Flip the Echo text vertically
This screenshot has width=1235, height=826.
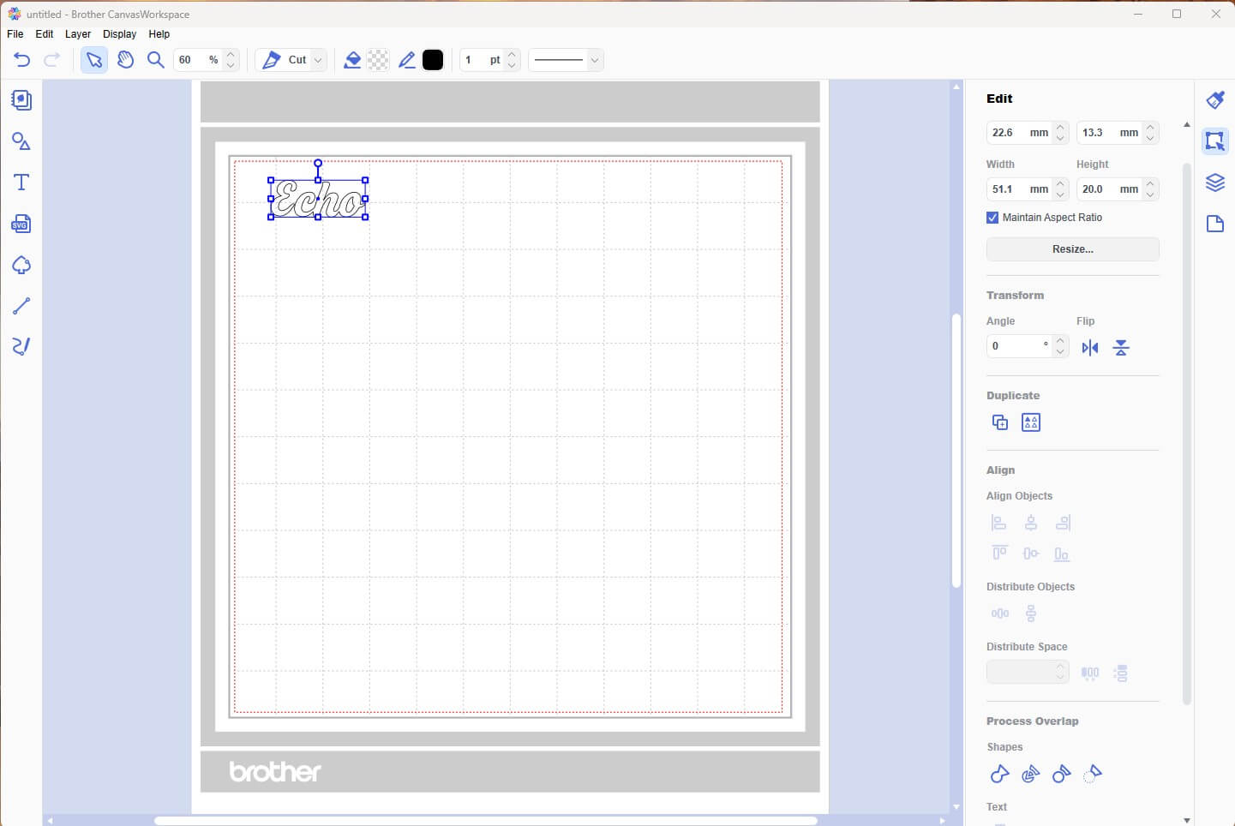(x=1121, y=348)
